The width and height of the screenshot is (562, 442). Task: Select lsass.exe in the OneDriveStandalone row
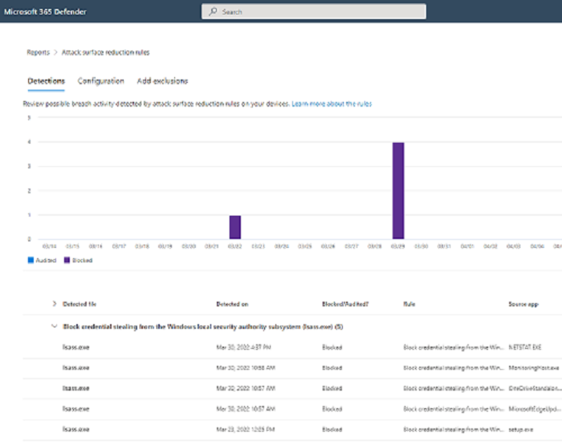(76, 388)
